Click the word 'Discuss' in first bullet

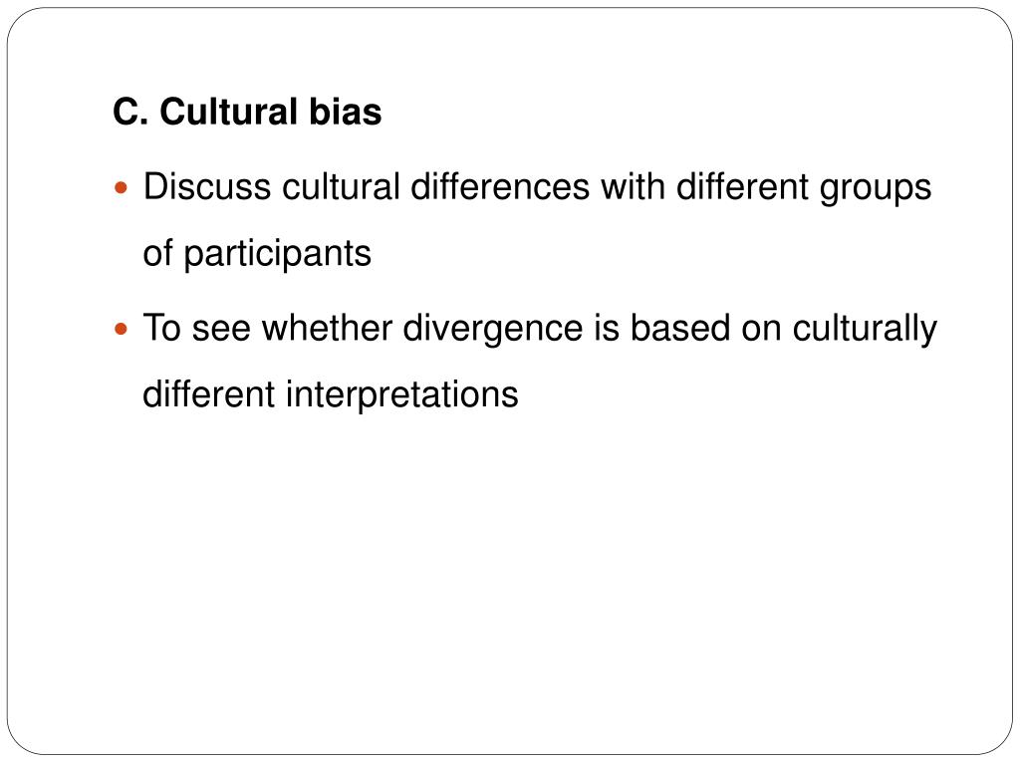(x=207, y=187)
